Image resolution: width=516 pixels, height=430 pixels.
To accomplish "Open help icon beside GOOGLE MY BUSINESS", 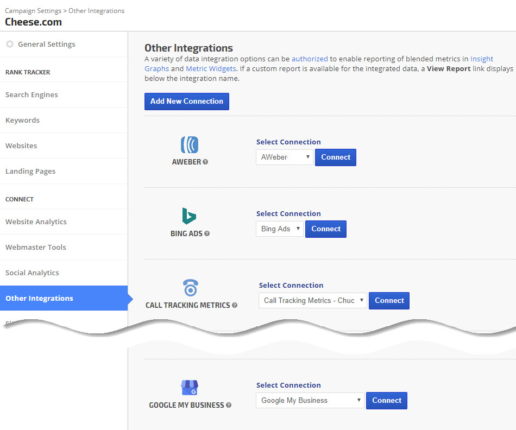I will click(229, 405).
